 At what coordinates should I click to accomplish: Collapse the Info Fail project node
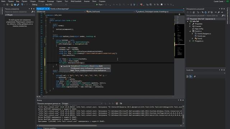pos(188,21)
